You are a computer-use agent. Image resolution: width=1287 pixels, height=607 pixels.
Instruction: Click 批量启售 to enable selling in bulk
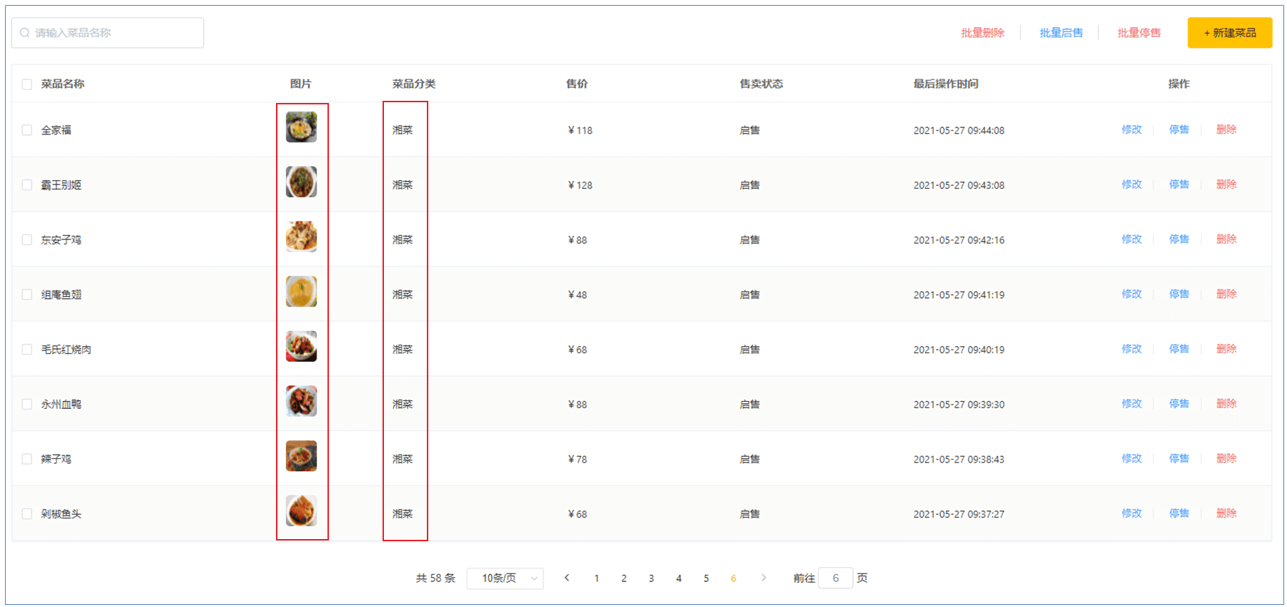tap(1061, 33)
